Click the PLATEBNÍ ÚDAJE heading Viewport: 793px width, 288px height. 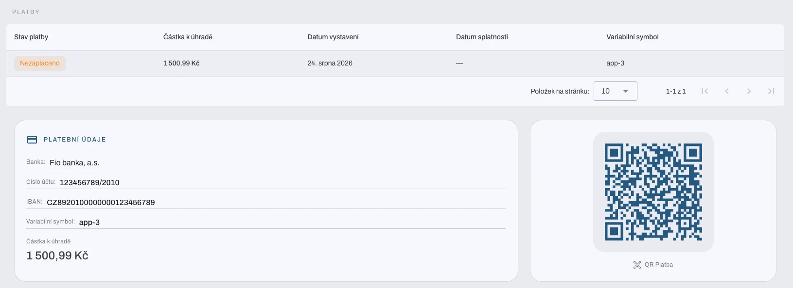[75, 140]
